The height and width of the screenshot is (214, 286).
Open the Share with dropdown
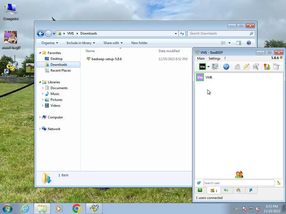113,43
